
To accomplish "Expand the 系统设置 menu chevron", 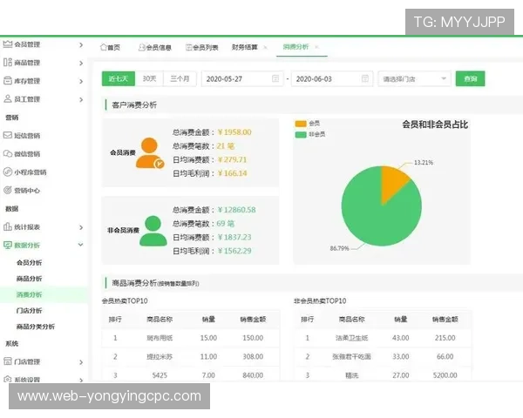I will [81, 380].
